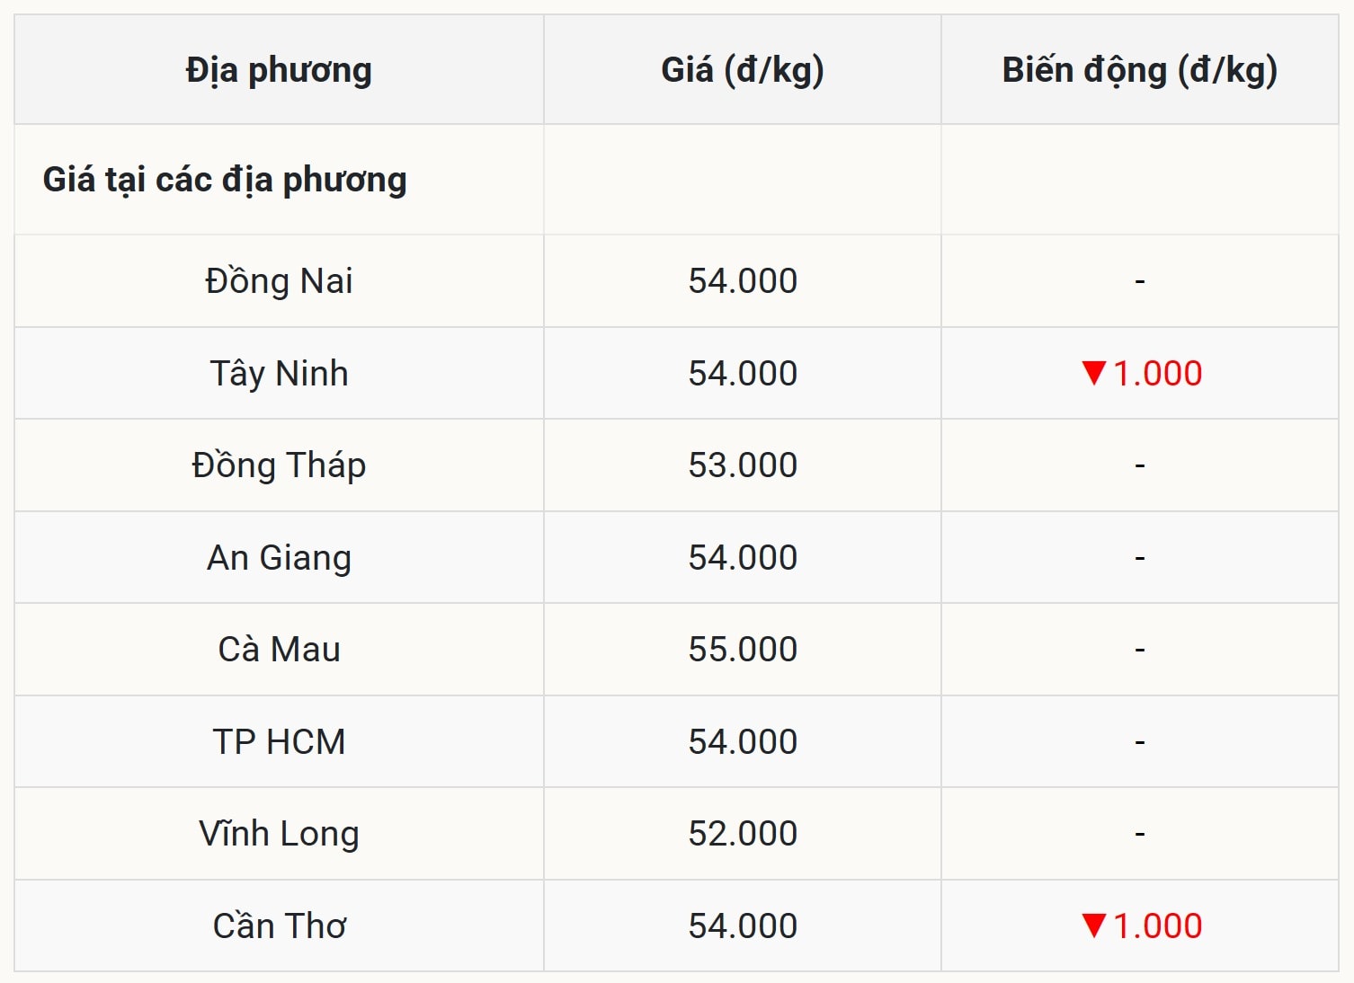1354x983 pixels.
Task: Select Tây Ninh's 1.000 change value
Action: coord(1157,374)
